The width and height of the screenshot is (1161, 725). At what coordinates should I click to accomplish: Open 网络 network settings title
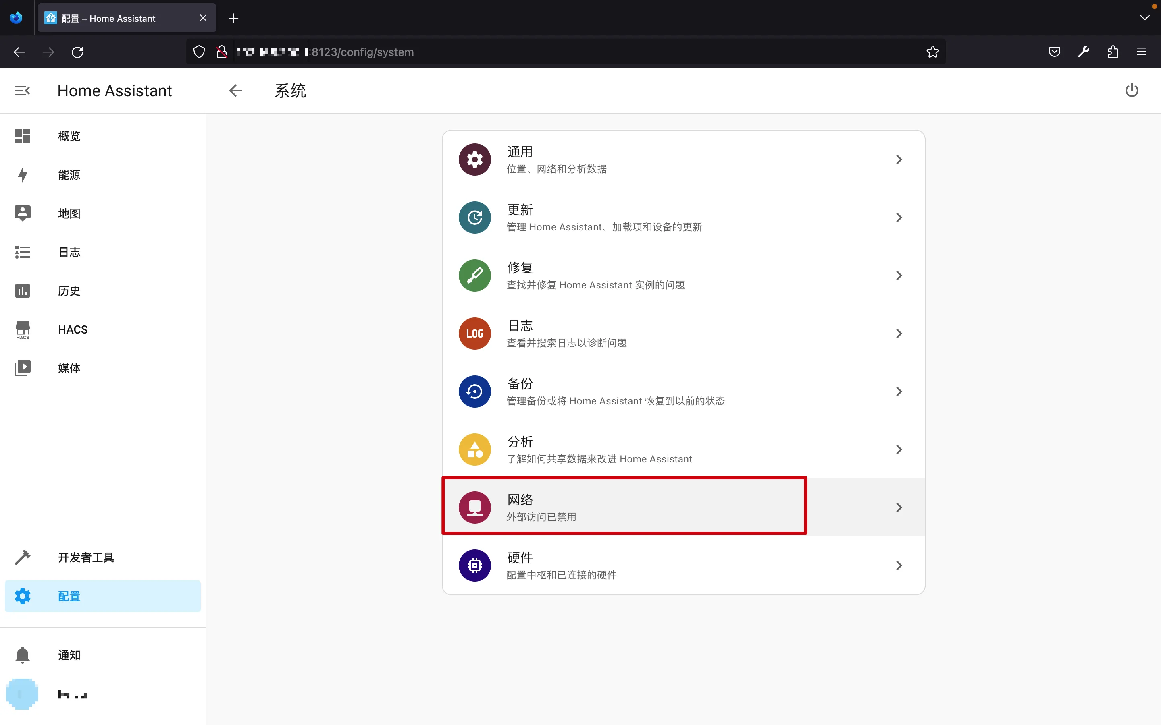(520, 499)
